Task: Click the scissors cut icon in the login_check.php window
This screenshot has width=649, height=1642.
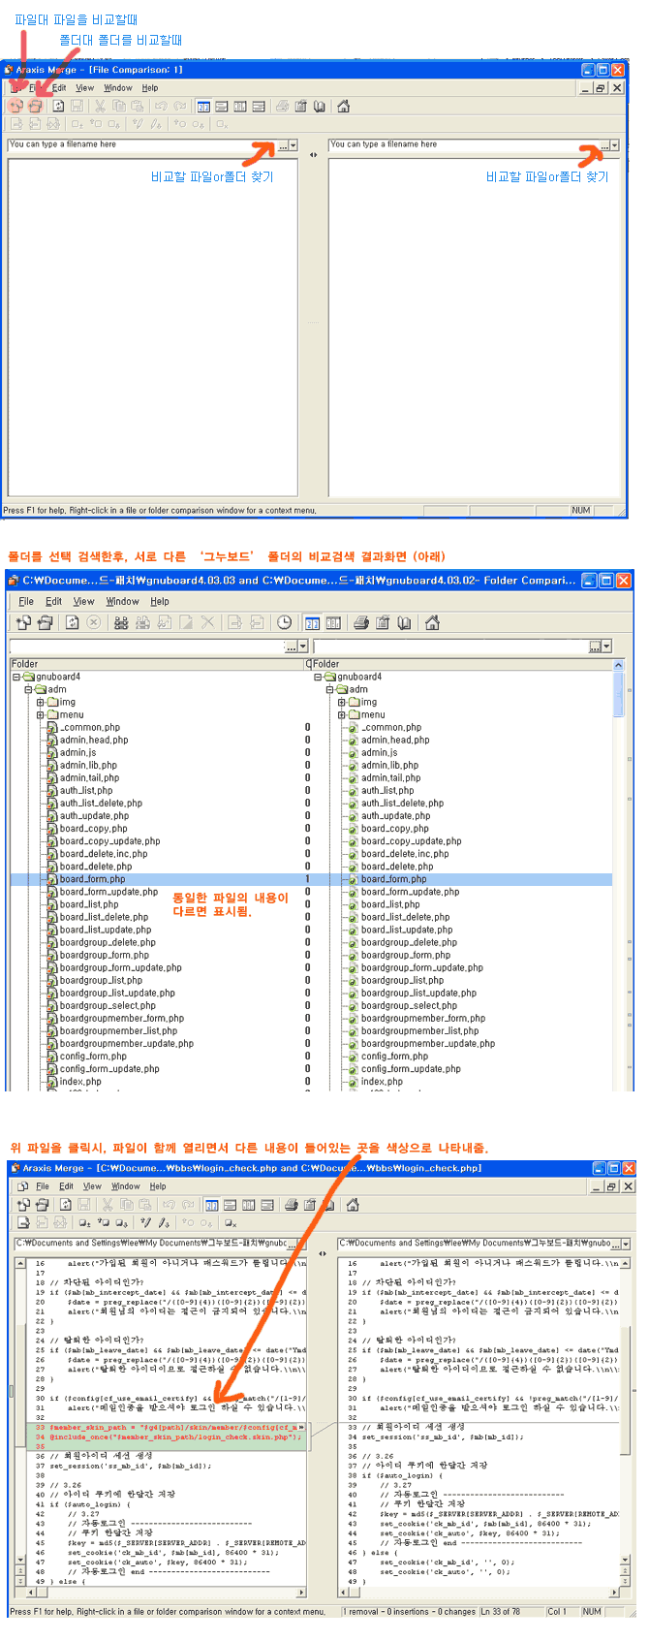Action: click(107, 1205)
